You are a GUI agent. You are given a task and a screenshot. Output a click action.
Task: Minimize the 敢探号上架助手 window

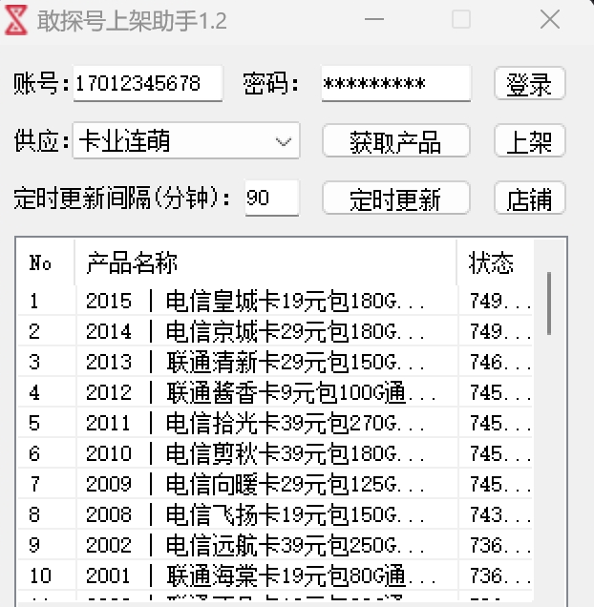click(374, 19)
